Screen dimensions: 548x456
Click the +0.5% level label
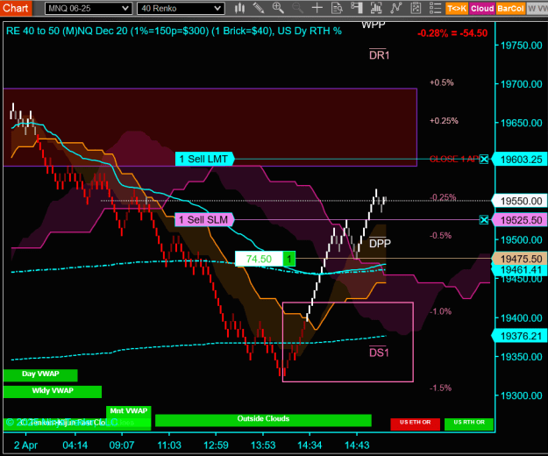pos(441,82)
